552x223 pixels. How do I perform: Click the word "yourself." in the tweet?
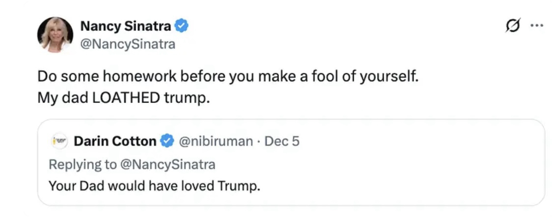coord(392,77)
